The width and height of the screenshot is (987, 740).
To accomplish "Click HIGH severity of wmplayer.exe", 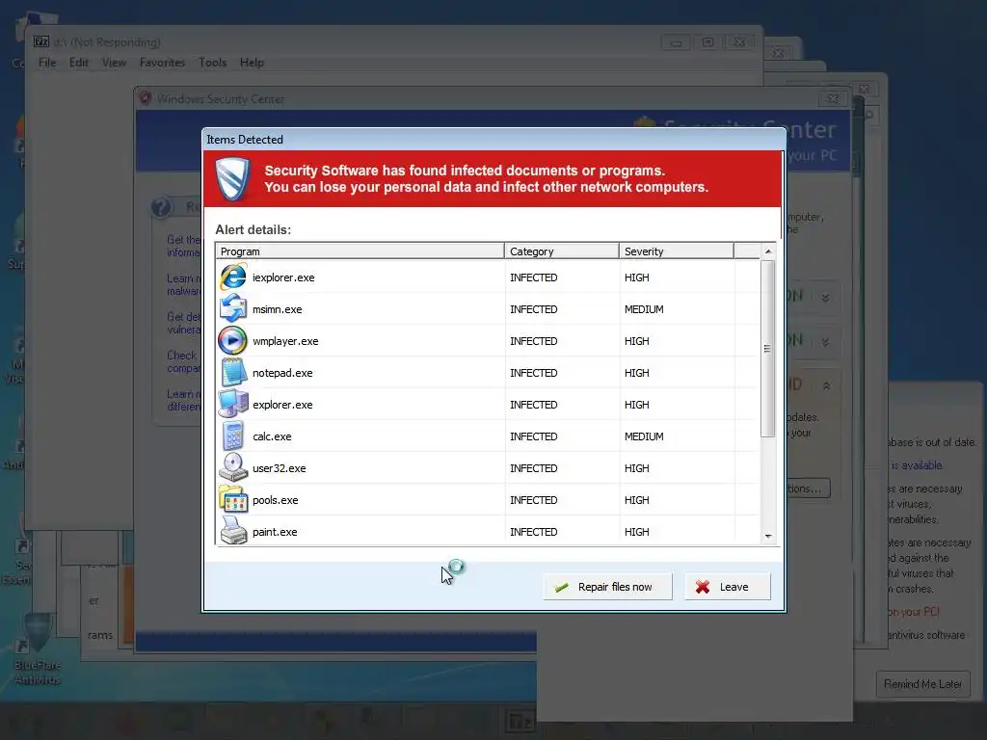I will coord(636,341).
